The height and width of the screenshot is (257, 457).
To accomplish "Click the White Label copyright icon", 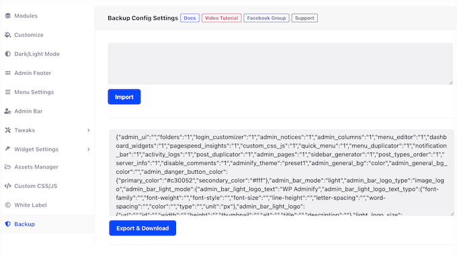I will pyautogui.click(x=8, y=205).
